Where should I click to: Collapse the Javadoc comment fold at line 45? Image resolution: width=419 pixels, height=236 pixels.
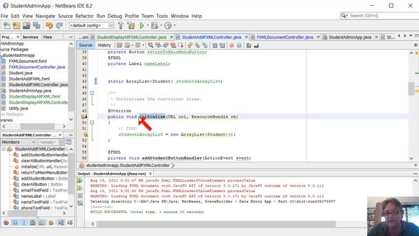92,93
